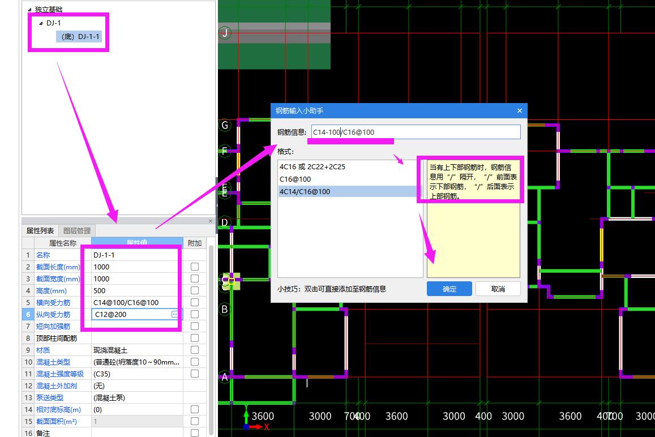
Task: Click the 高度 value 500 cell
Action: coord(137,290)
